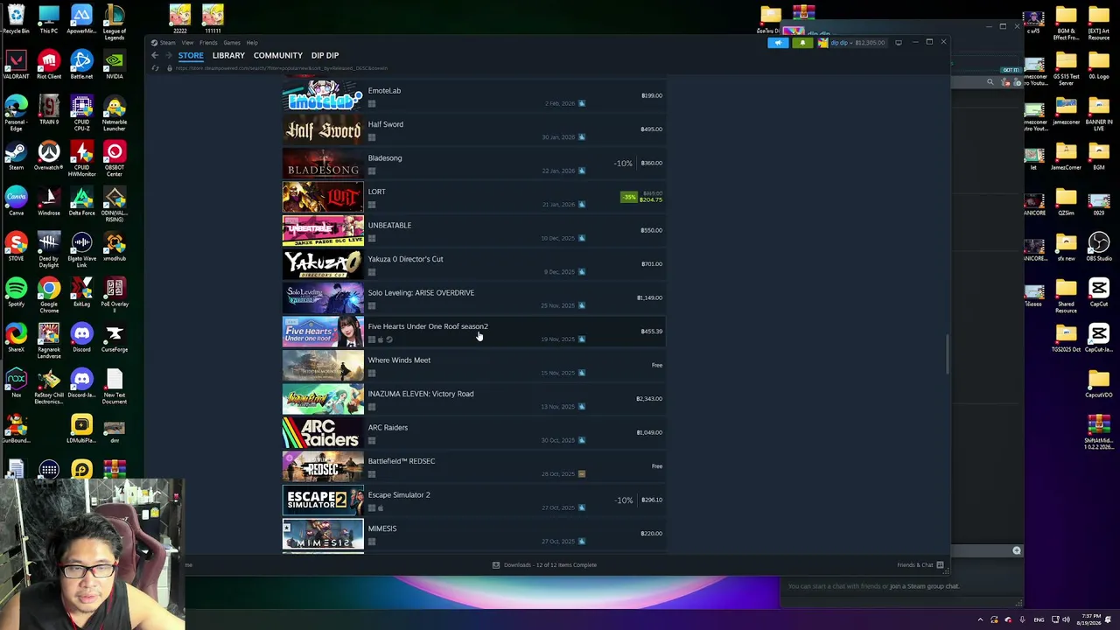Select the Canva desktop icon
Screen dimensions: 1120x630
tap(16, 202)
